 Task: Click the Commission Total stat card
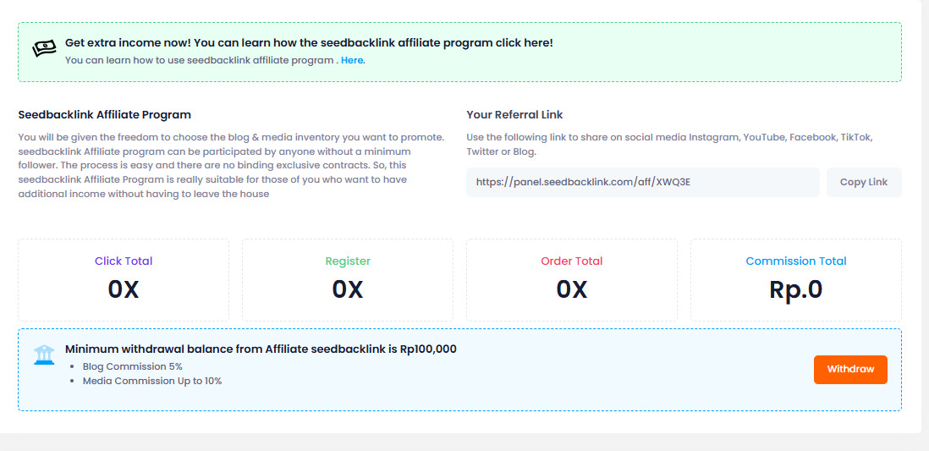pyautogui.click(x=796, y=280)
